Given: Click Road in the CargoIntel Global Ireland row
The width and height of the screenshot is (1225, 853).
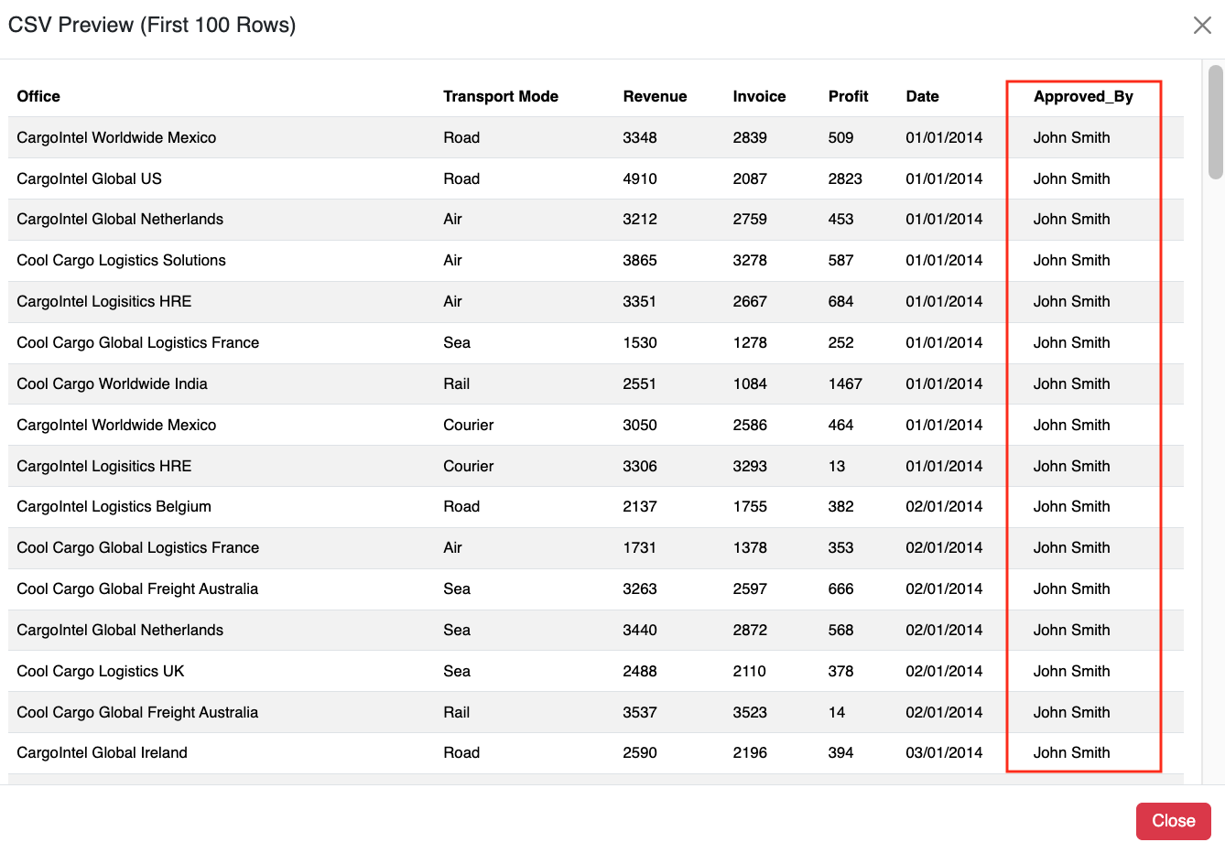Looking at the screenshot, I should tap(461, 752).
